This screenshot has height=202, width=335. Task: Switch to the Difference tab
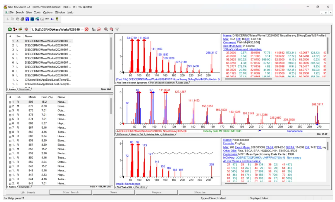(122, 134)
